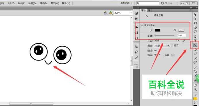Click the yellow toolbar stroke swatch
Image resolution: width=199 pixels, height=106 pixels.
click(x=195, y=99)
